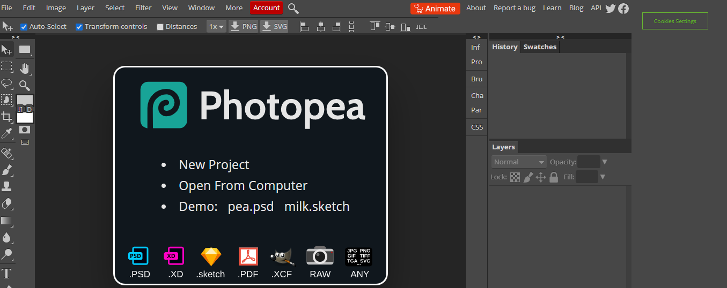Toggle the Auto-Select checkbox
This screenshot has width=727, height=288.
(24, 27)
